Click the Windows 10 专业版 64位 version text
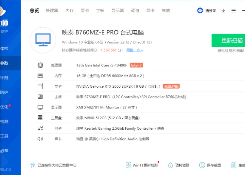The height and width of the screenshot is (175, 245). coord(107,42)
